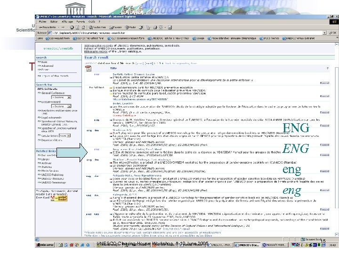Screen dimensions: 339x254
Task: Open the Fichier menu
Action: [42, 22]
